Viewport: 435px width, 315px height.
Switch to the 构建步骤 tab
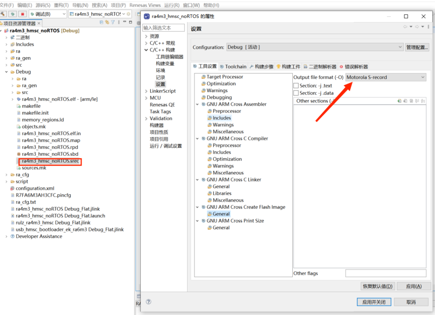[x=261, y=66]
